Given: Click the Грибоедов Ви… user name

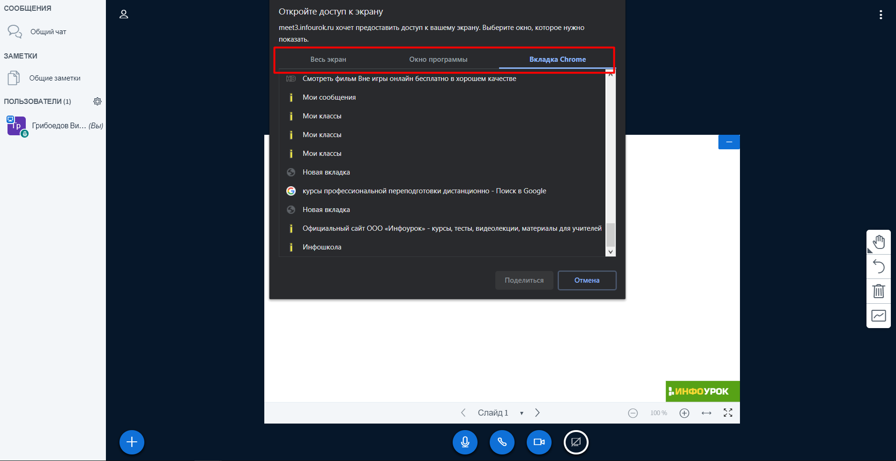Looking at the screenshot, I should coord(59,126).
